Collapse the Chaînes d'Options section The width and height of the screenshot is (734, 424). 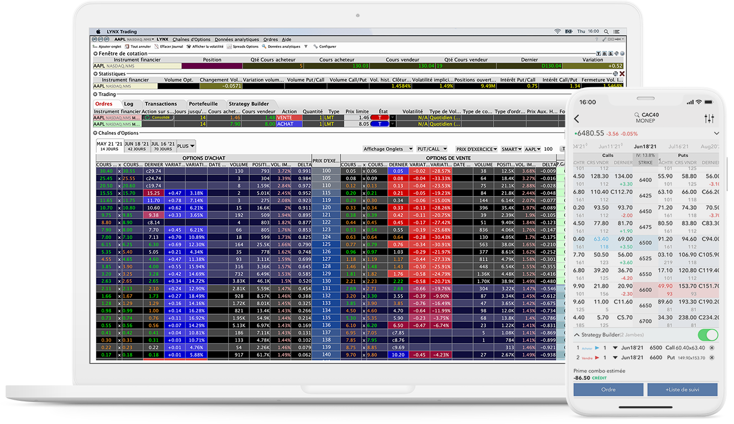tap(95, 133)
